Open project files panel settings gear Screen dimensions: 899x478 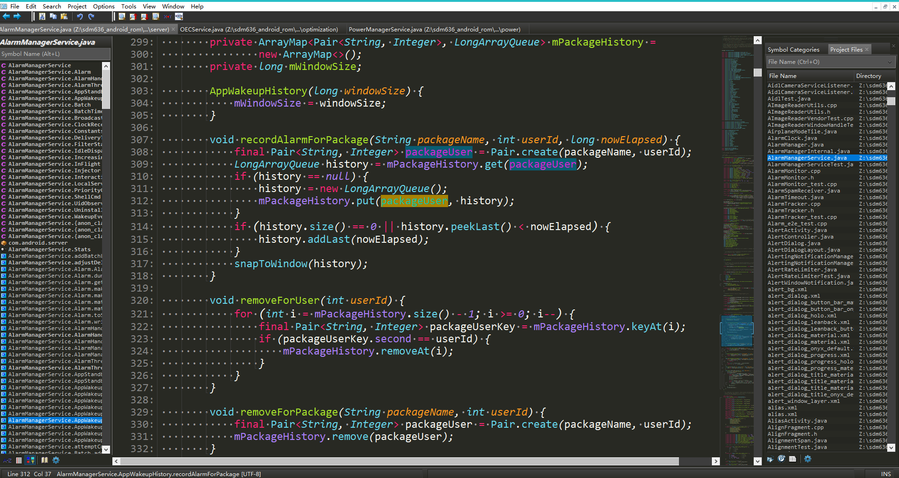pos(808,459)
